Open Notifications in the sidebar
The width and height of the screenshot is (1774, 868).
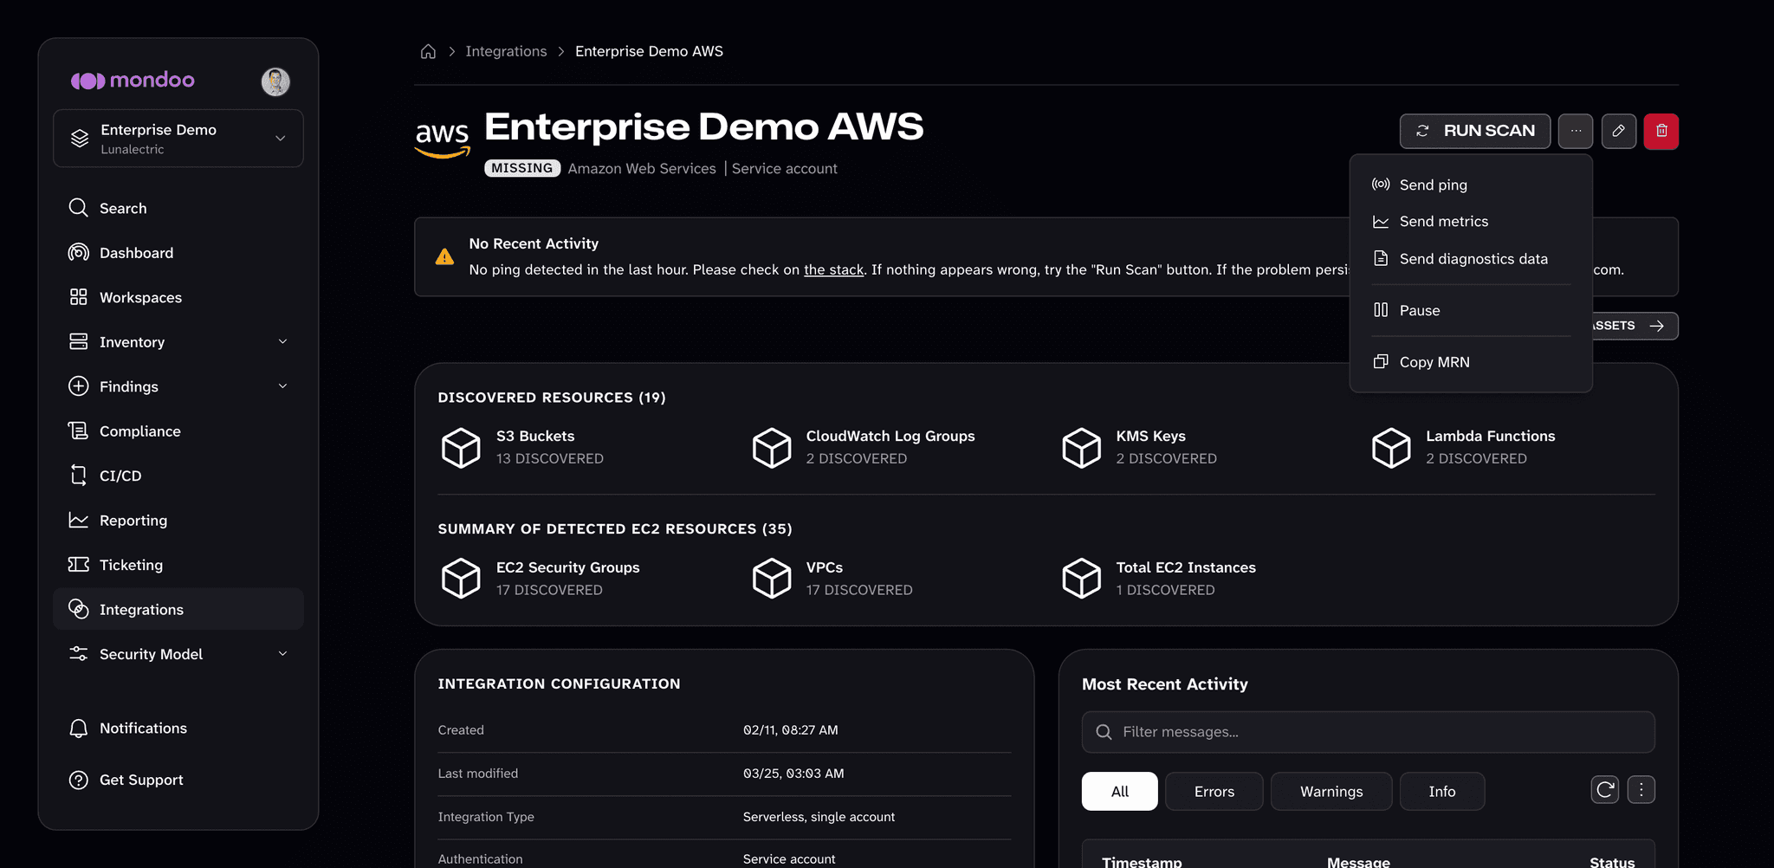[178, 729]
